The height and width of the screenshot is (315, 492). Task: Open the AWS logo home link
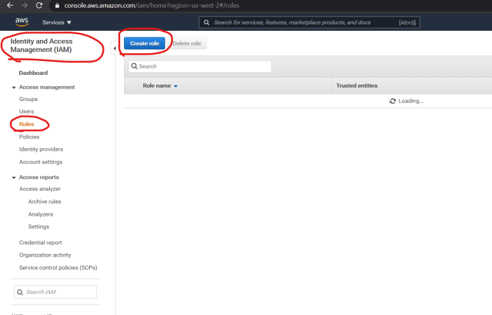[22, 22]
